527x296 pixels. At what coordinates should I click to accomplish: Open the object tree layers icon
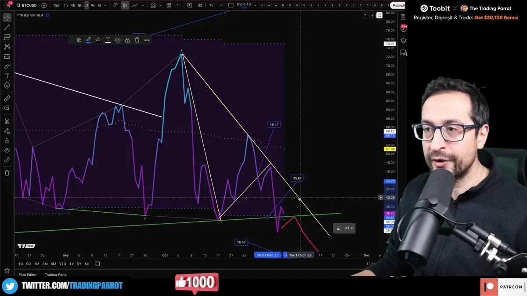(403, 41)
